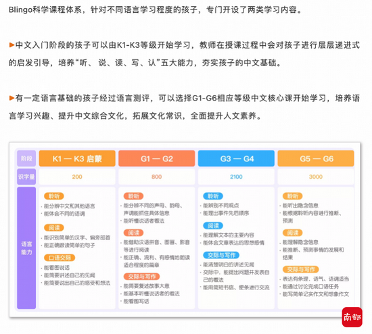Click the text line starting '言学习兴趣、提升中文'
The width and height of the screenshot is (372, 334).
(135, 116)
